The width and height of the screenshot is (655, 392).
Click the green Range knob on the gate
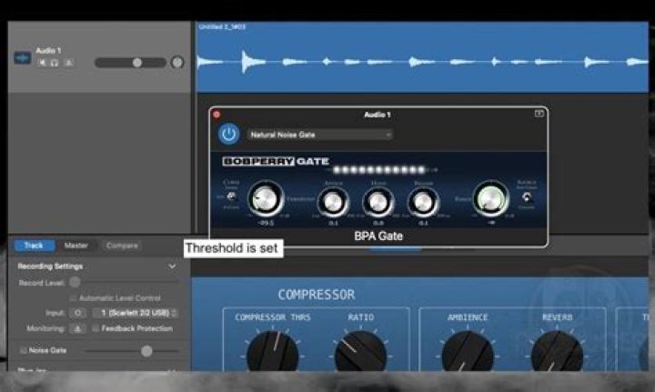click(x=491, y=198)
